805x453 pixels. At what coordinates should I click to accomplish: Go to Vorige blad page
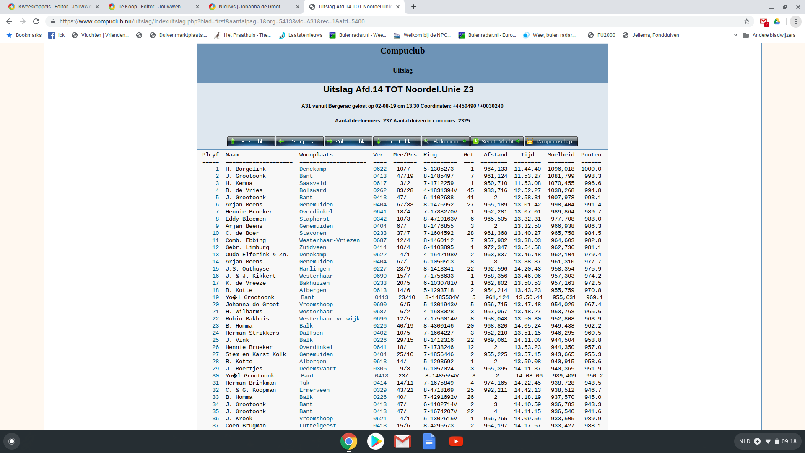[x=300, y=141]
